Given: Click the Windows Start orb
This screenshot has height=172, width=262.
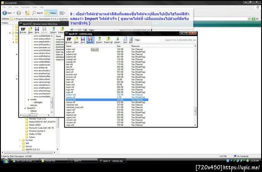Looking at the screenshot, I should click(6, 161).
